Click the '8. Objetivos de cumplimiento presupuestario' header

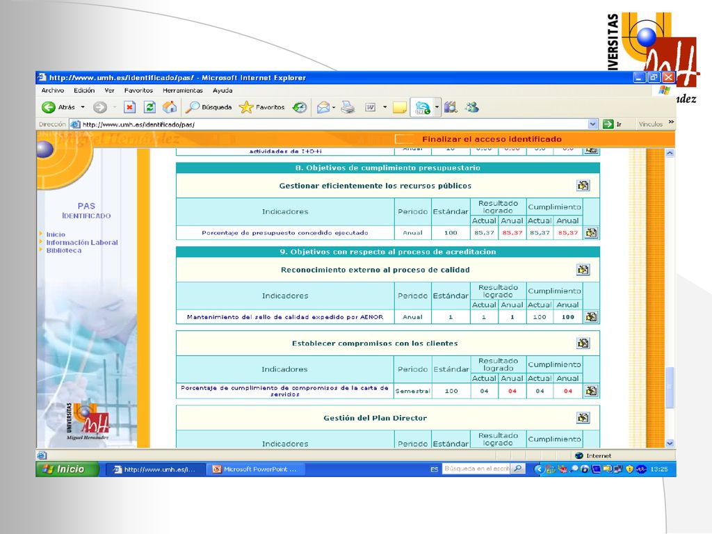pos(388,168)
